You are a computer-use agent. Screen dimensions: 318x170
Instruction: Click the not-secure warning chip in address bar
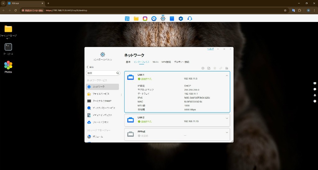(32, 10)
